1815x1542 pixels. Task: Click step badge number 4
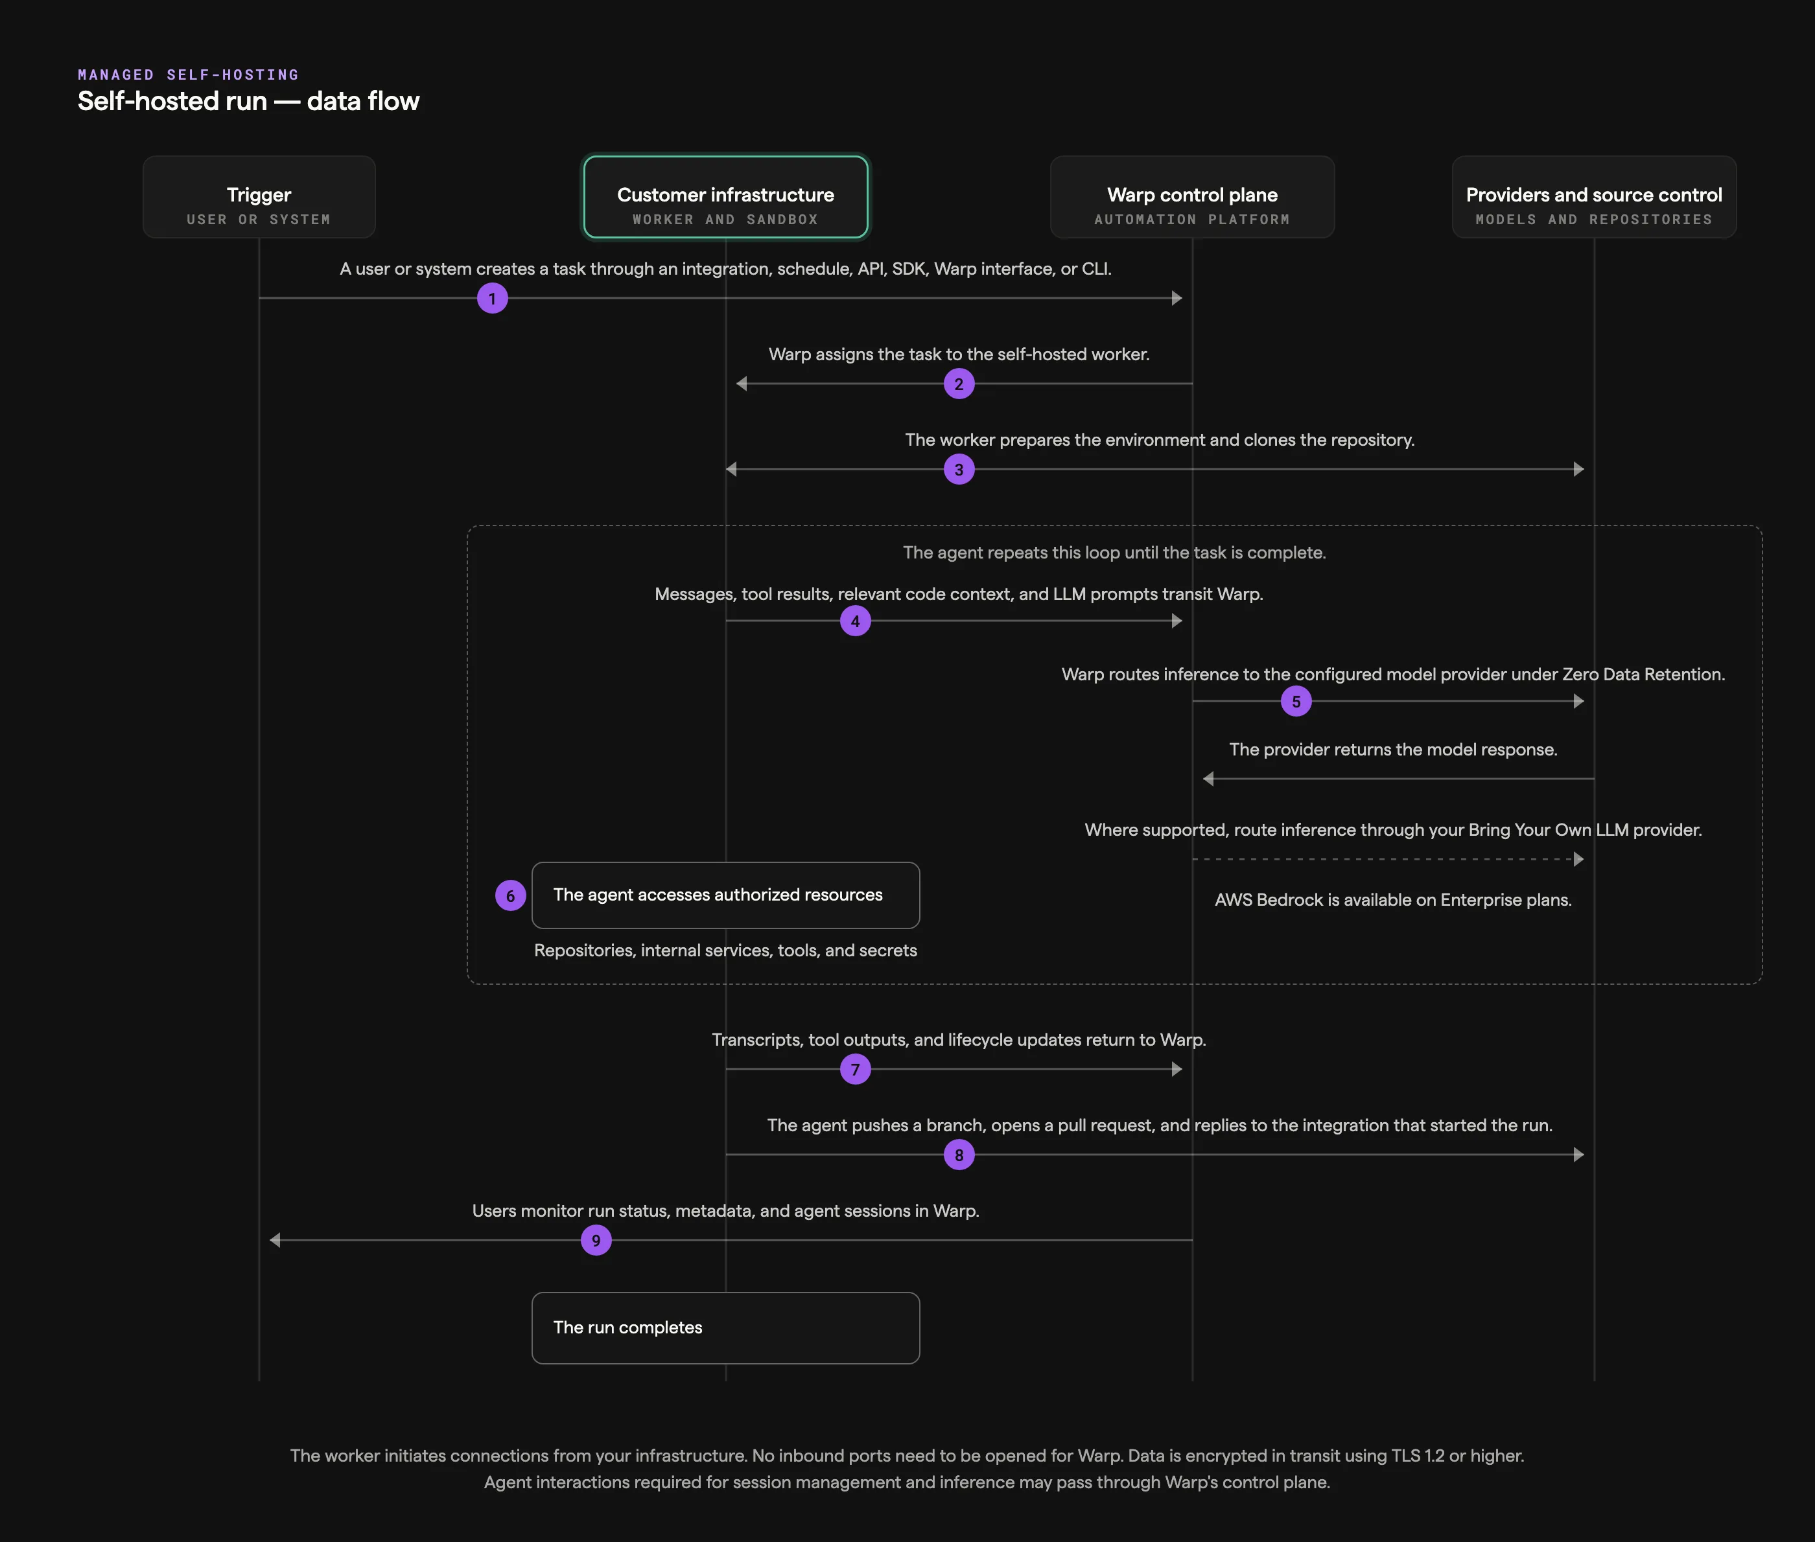coord(856,621)
